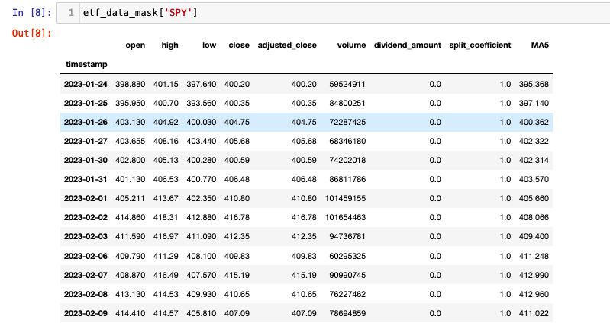The width and height of the screenshot is (610, 326).
Task: Select row index 2023-02-08
Action: coord(86,294)
